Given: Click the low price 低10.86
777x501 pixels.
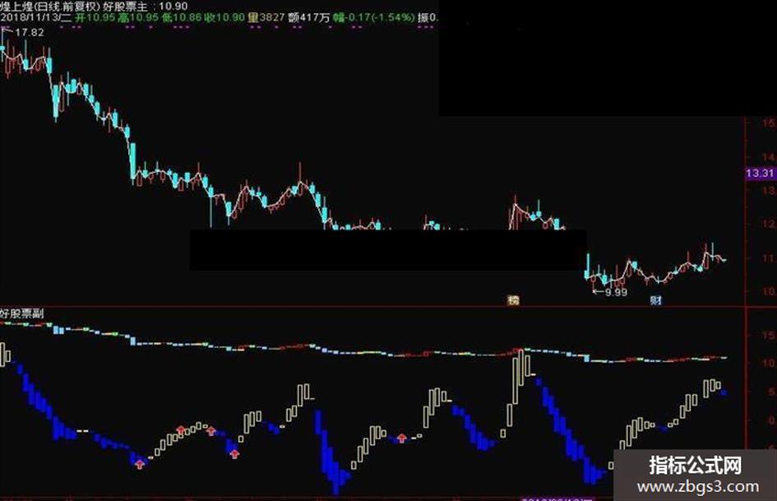Looking at the screenshot, I should click(182, 17).
